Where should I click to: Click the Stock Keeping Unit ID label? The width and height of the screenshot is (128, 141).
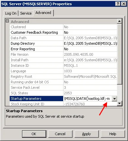[36, 104]
